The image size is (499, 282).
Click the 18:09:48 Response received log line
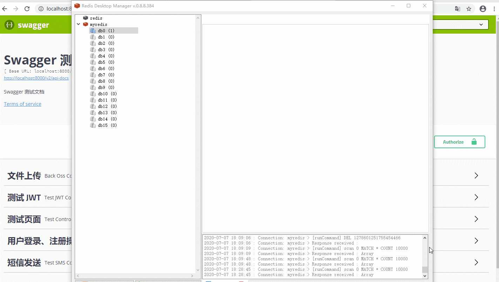point(289,264)
